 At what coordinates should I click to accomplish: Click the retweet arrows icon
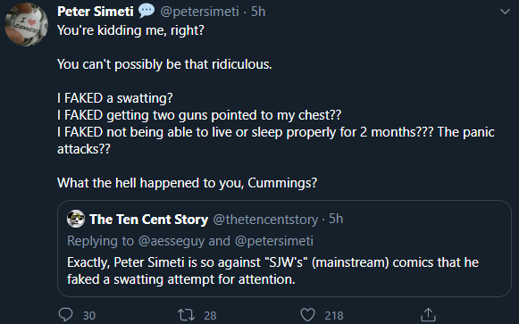tap(186, 315)
